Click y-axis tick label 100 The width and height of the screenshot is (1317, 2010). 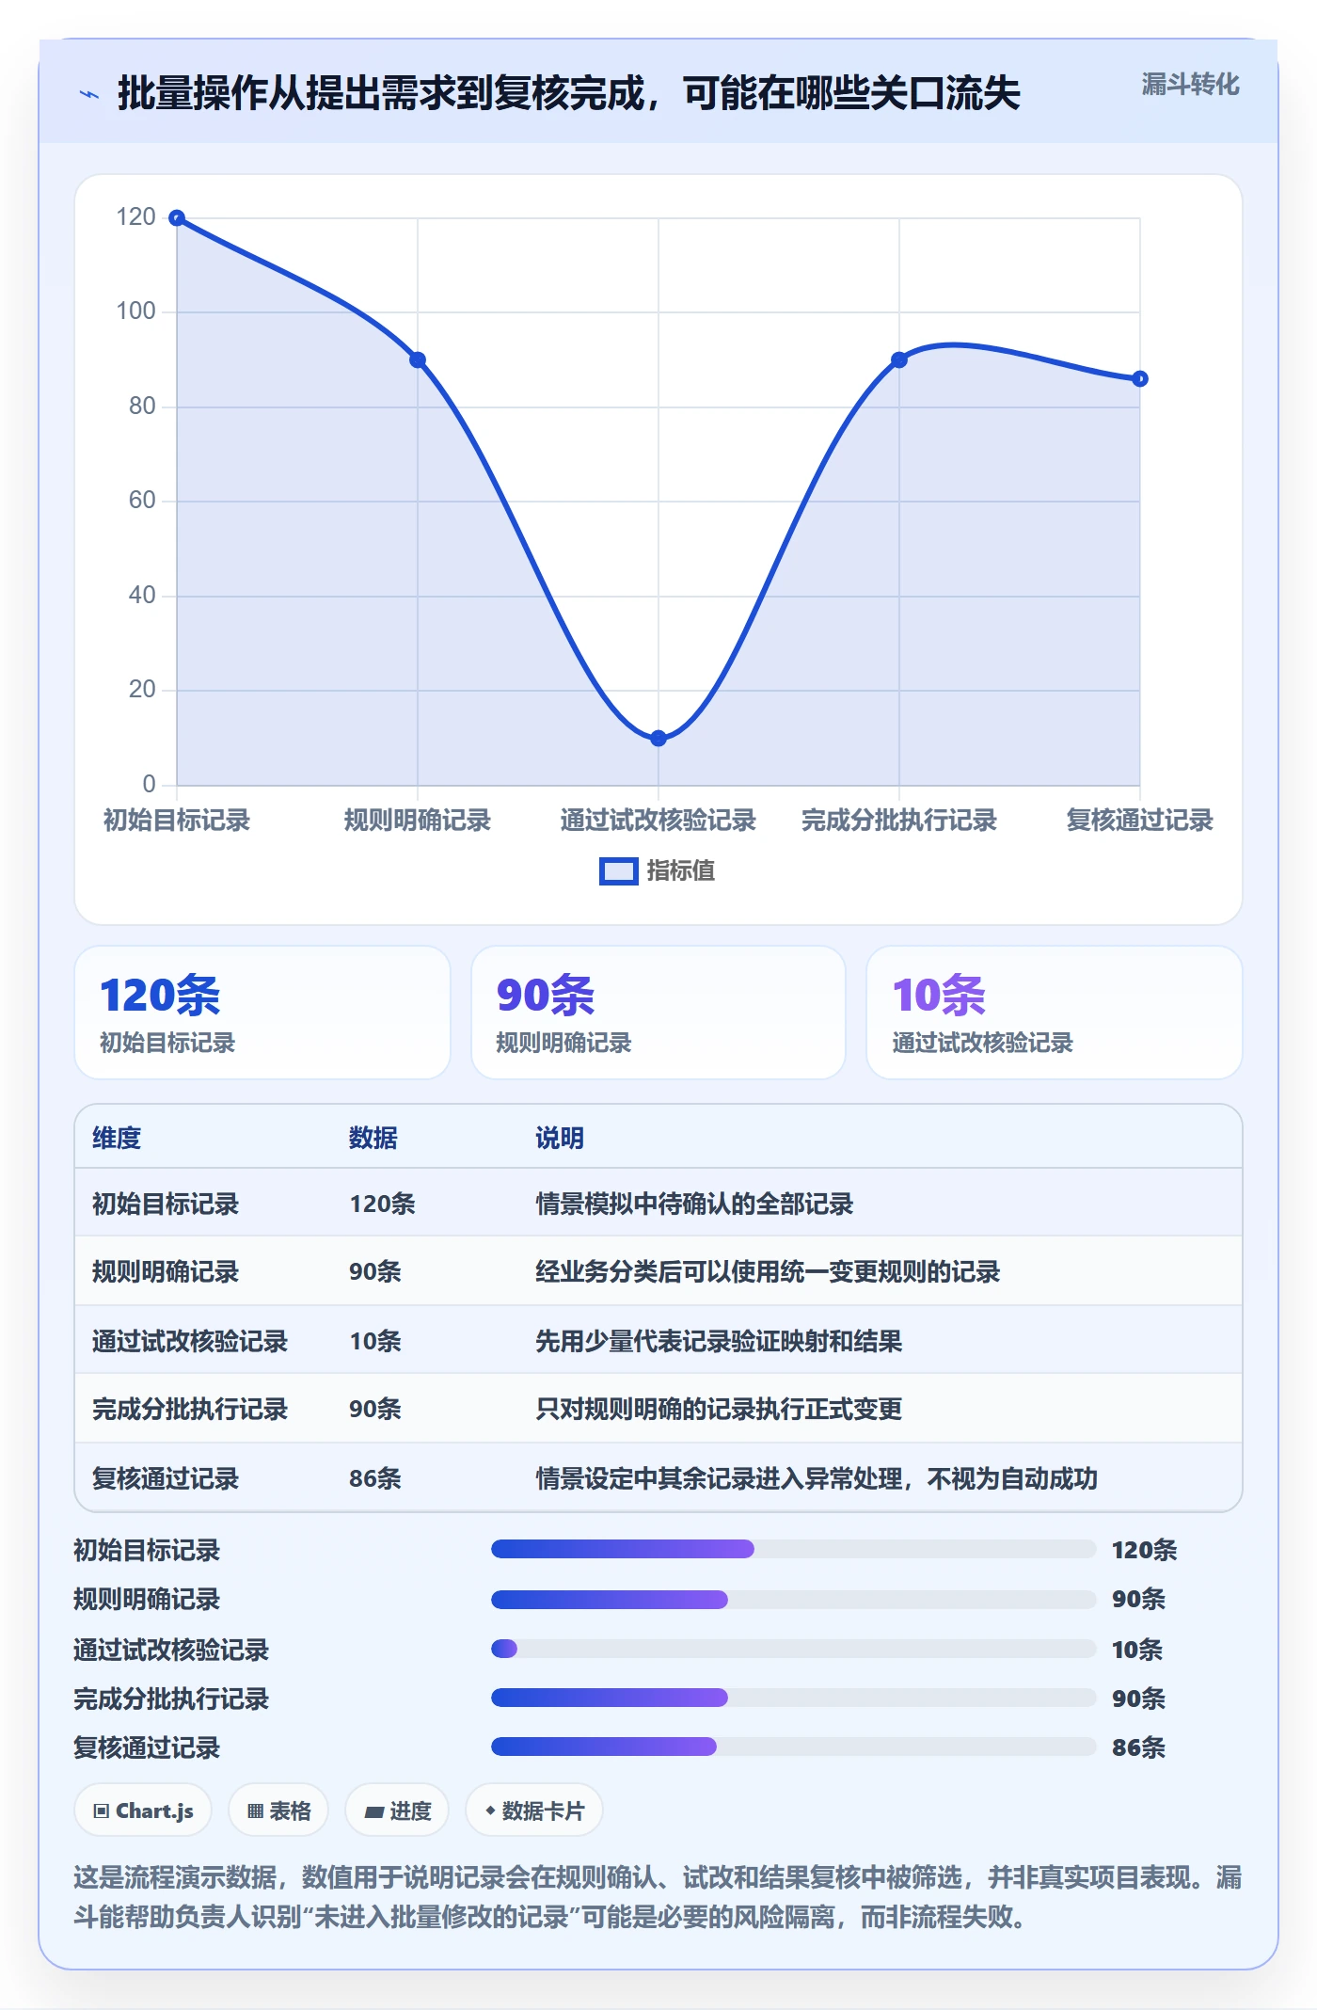point(135,311)
